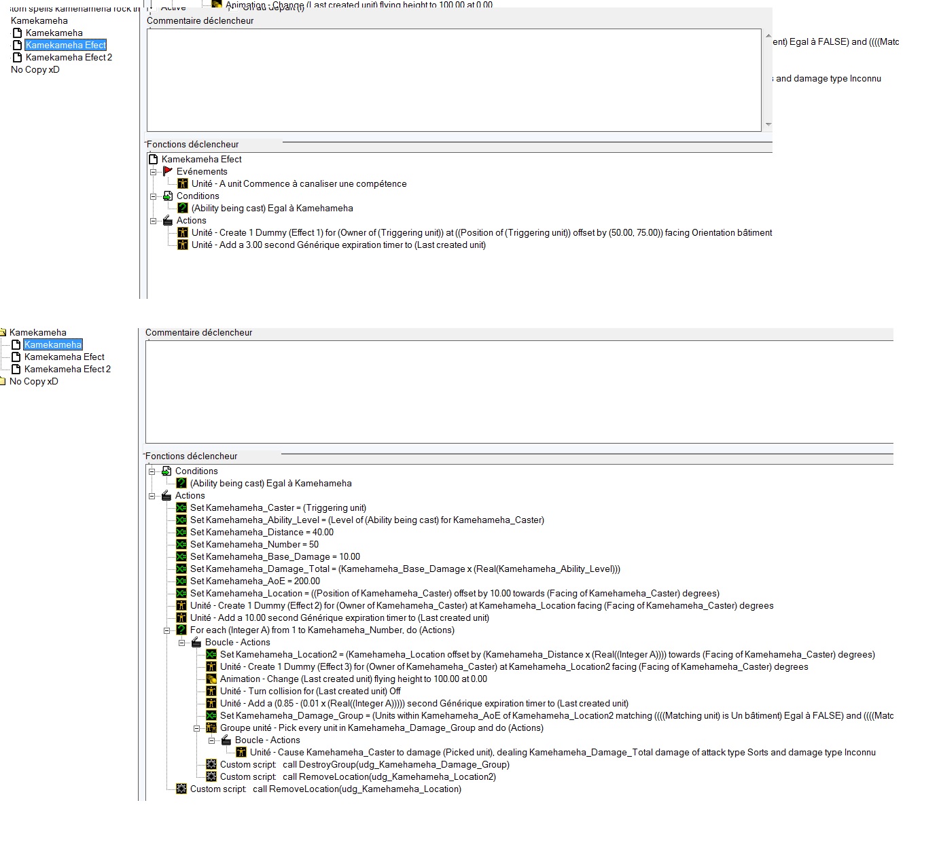Click inside upper 'Commentaire déclencheur' text box

[454, 80]
